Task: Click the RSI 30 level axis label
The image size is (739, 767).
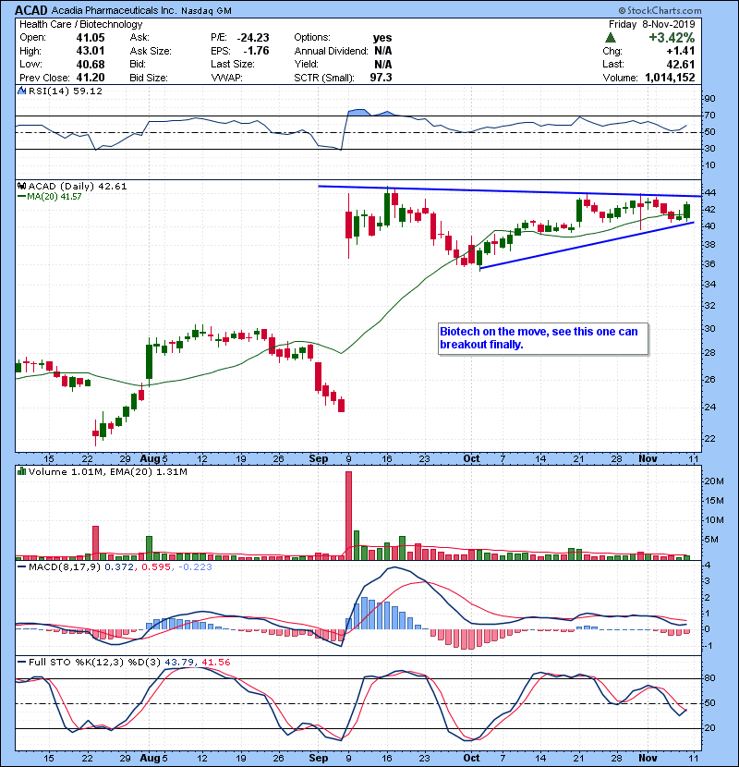Action: click(x=710, y=149)
